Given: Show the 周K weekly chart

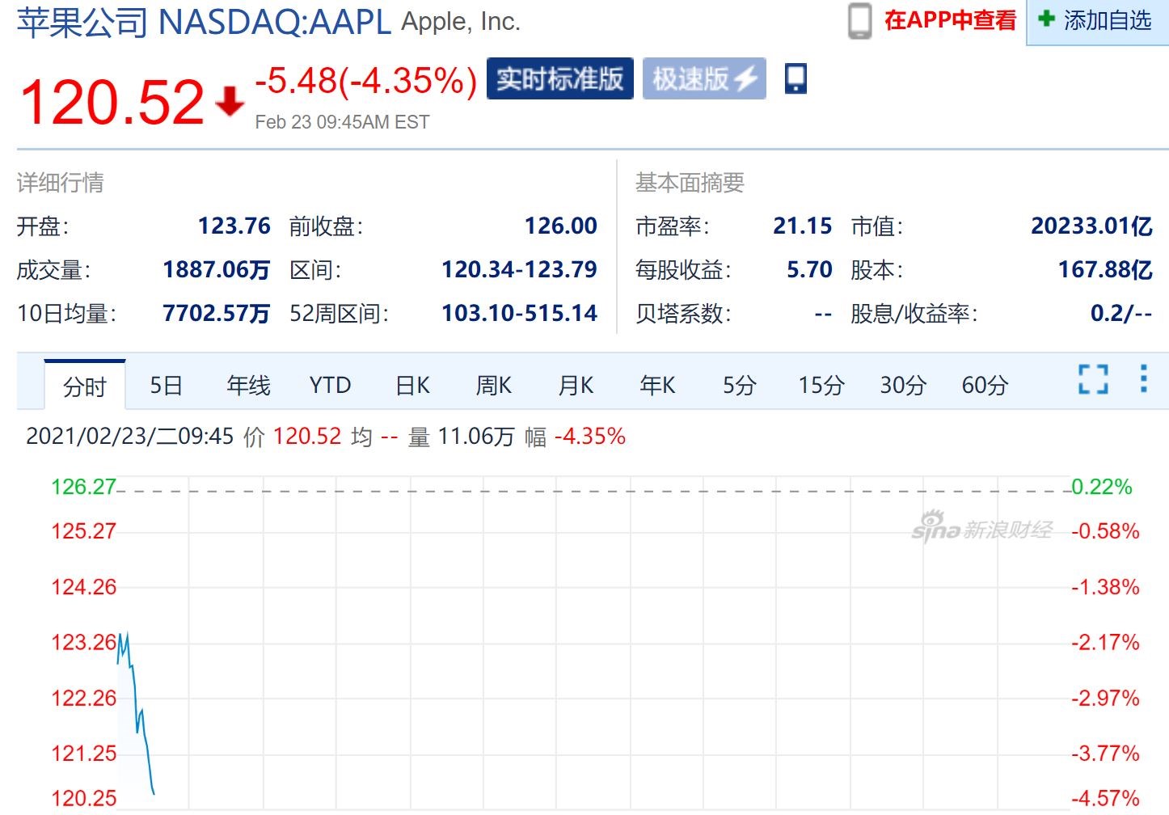Looking at the screenshot, I should click(494, 385).
